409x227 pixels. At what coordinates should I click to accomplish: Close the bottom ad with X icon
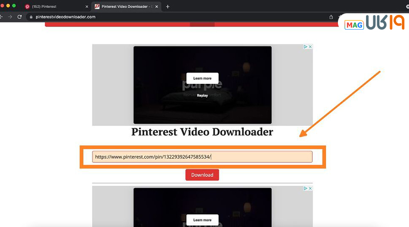(310, 188)
